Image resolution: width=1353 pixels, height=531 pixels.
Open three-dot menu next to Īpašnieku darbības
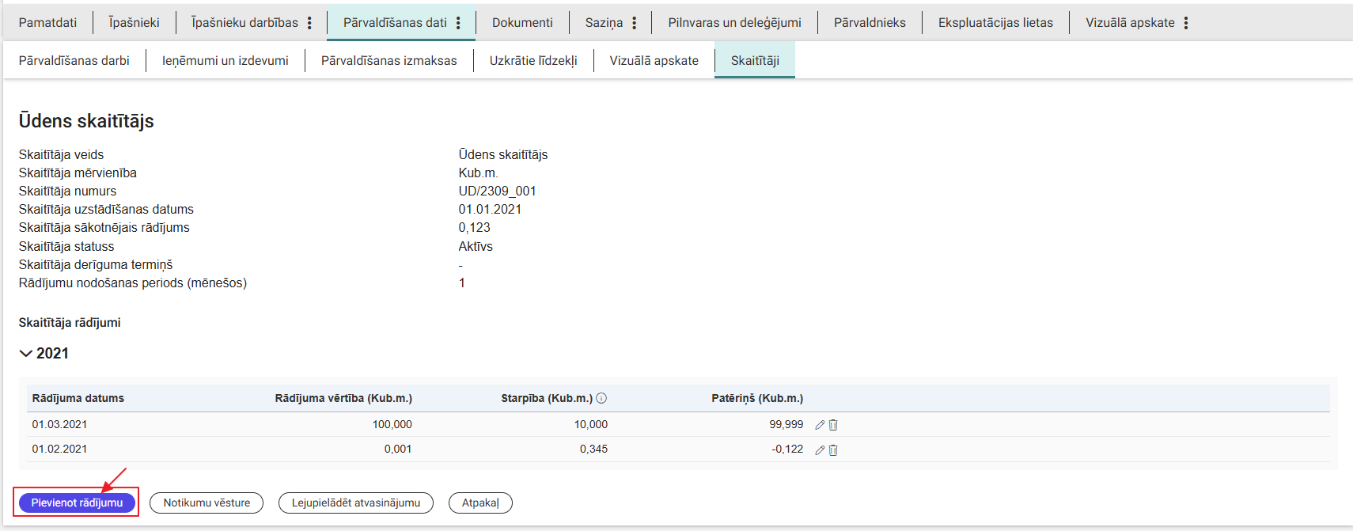click(x=309, y=23)
